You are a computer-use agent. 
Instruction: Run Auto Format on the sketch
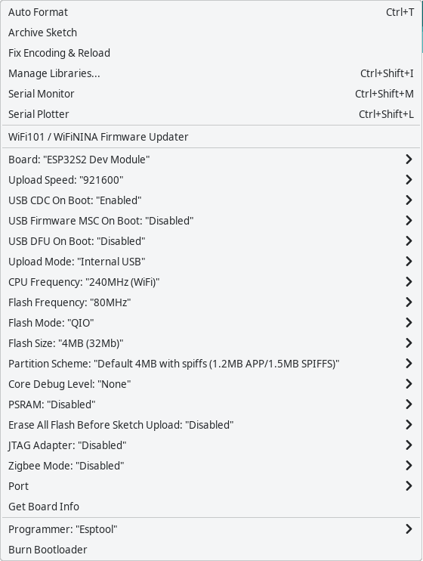(211, 12)
